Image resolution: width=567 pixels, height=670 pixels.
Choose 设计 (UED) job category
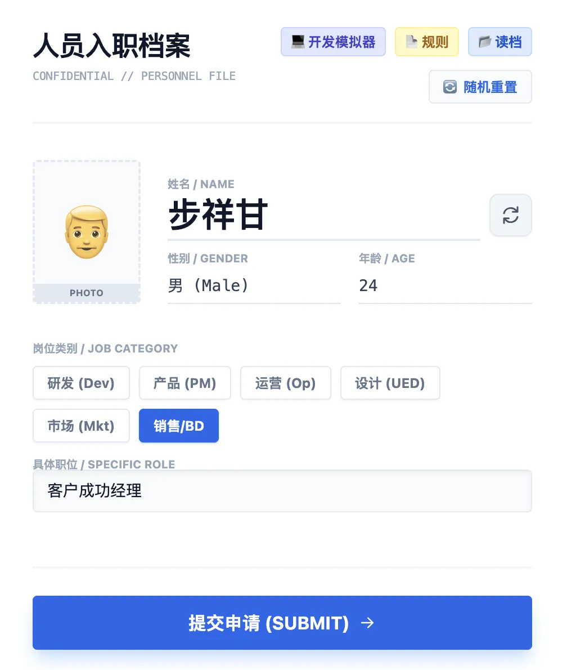[390, 383]
